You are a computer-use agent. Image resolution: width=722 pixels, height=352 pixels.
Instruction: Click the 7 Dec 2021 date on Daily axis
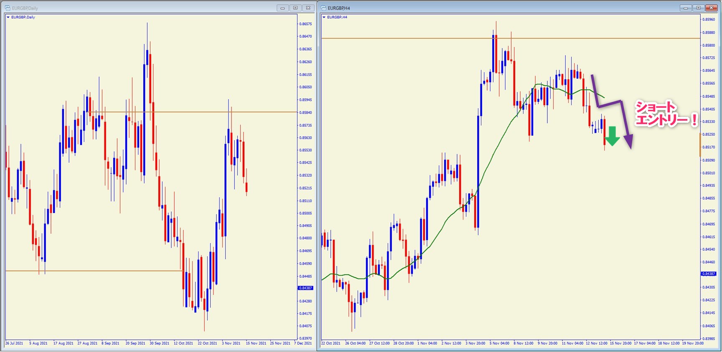(303, 343)
